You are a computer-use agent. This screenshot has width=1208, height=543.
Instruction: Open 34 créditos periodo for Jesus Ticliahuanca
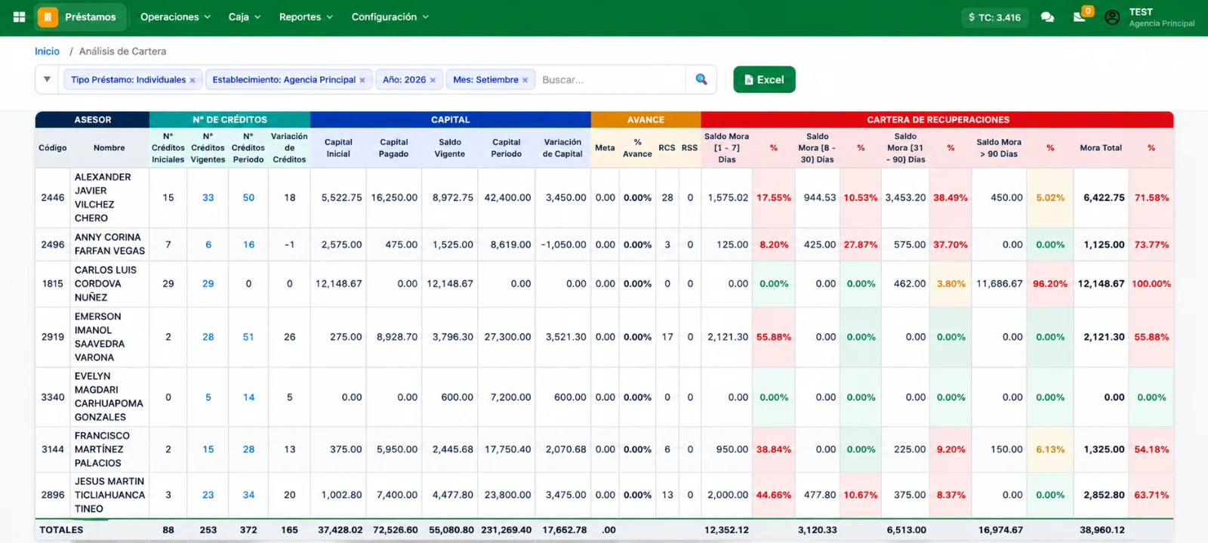[x=248, y=495]
